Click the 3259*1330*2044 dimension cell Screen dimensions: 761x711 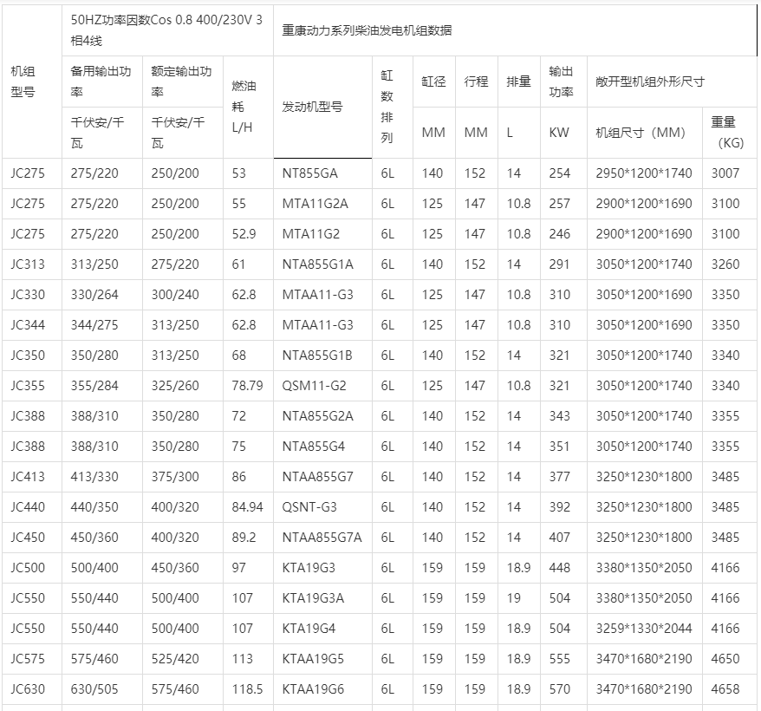click(644, 629)
